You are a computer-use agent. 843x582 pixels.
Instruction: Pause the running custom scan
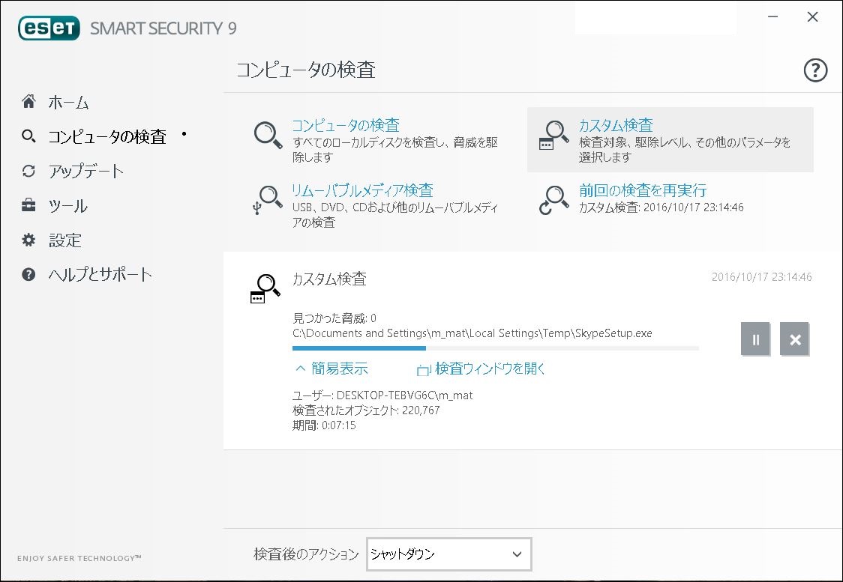(x=755, y=339)
